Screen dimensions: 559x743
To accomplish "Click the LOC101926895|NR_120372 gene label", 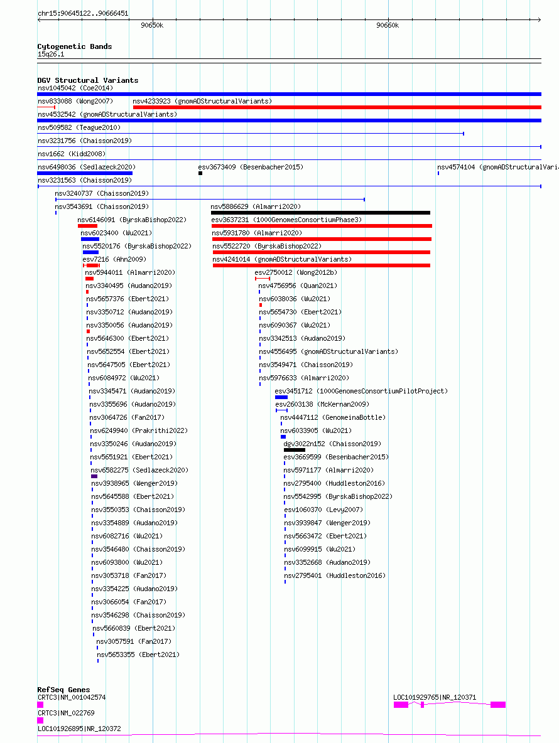I will click(79, 729).
